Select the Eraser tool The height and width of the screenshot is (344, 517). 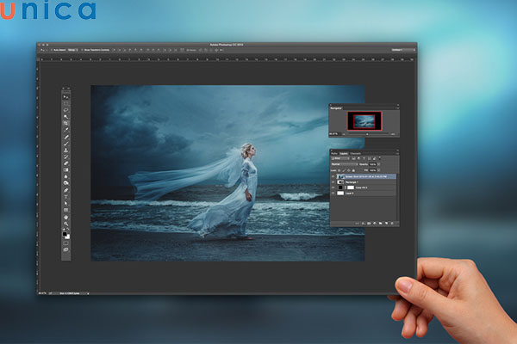(66, 163)
